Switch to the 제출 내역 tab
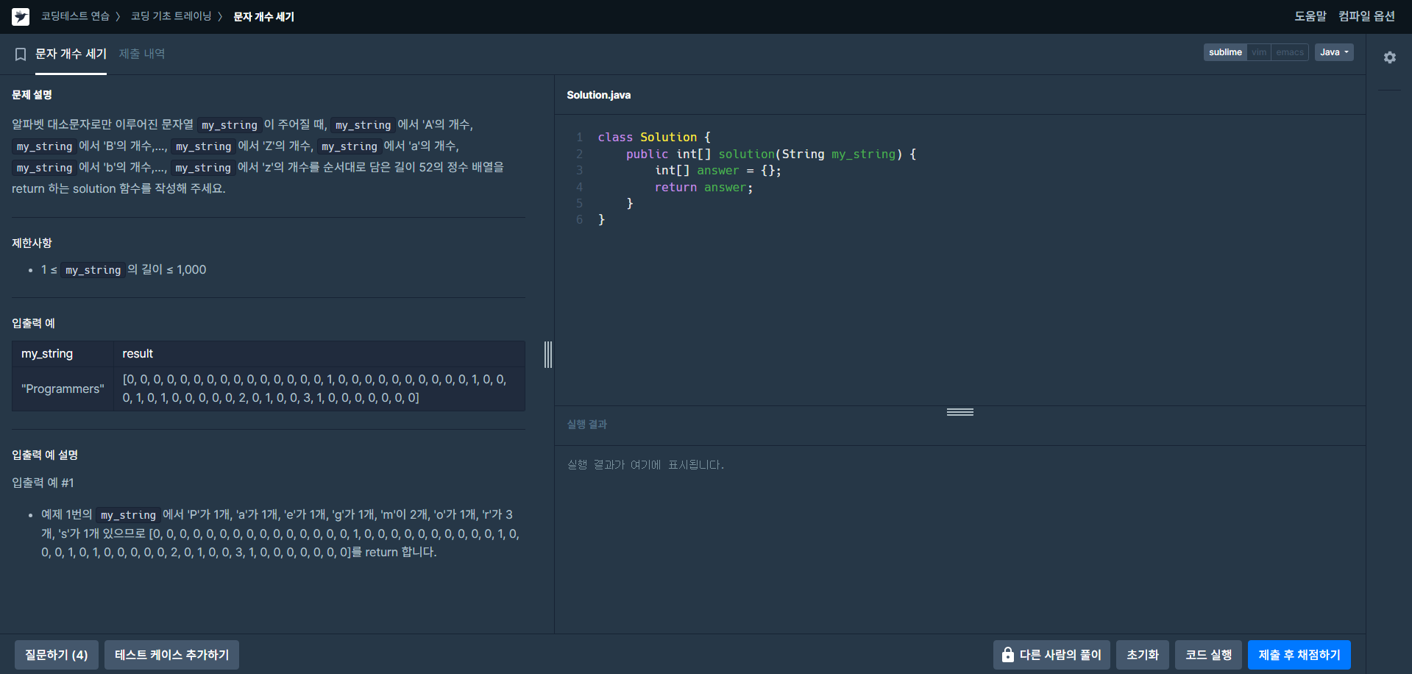1412x674 pixels. tap(142, 54)
